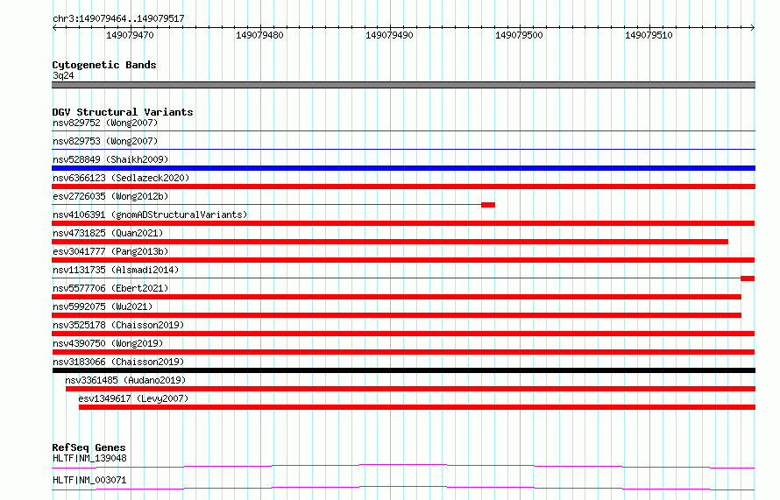The height and width of the screenshot is (500, 780).
Task: Click the small red block of nsv1131735
Action: pos(748,278)
